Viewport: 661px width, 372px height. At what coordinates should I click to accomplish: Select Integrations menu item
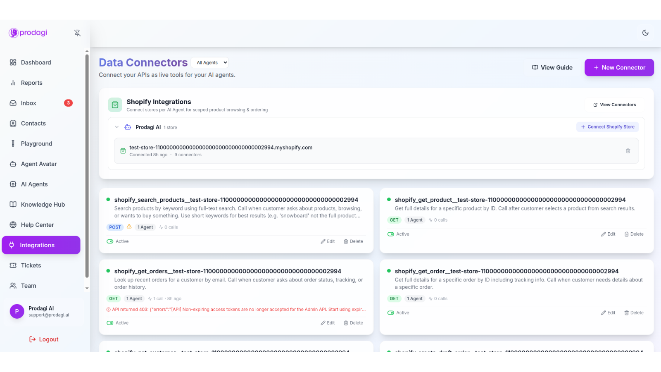(x=41, y=245)
